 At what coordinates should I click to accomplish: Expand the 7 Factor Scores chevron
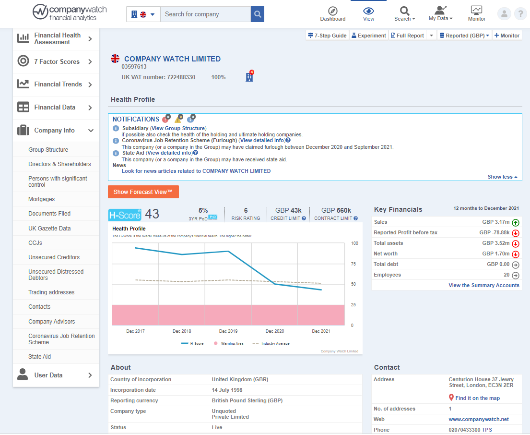pyautogui.click(x=90, y=61)
